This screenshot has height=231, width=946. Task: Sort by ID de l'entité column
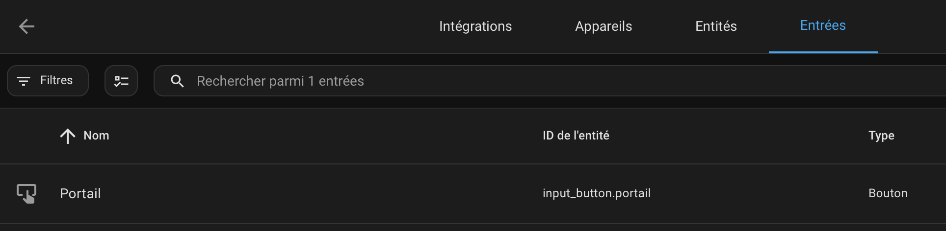click(576, 136)
